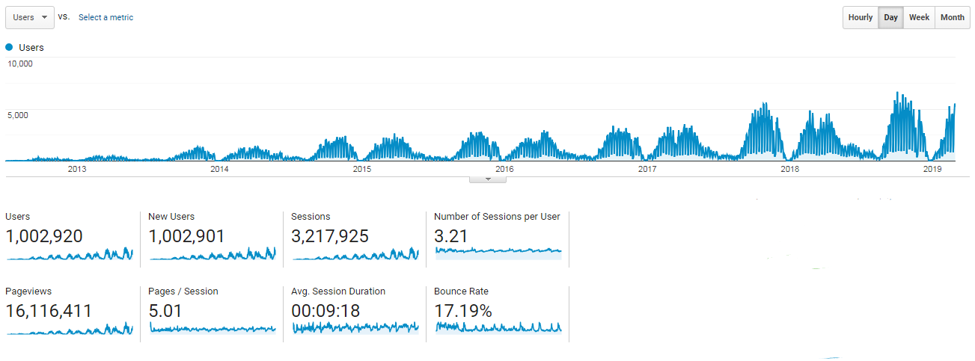The width and height of the screenshot is (975, 361).
Task: Switch graph to Week view
Action: [x=919, y=17]
